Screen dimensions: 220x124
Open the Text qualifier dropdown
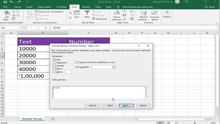coord(114,67)
